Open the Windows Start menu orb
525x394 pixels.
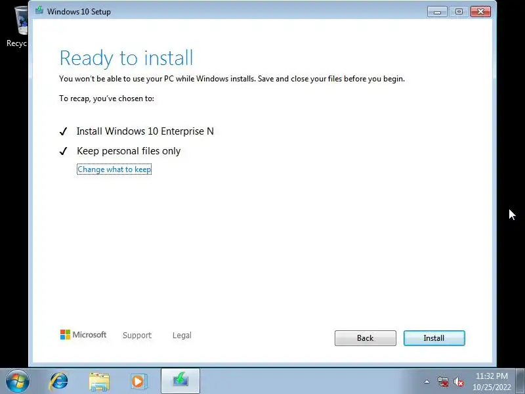coord(17,381)
